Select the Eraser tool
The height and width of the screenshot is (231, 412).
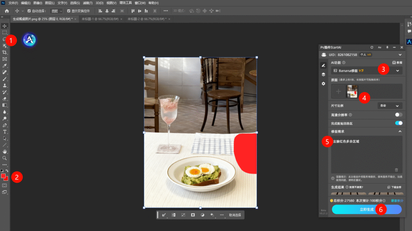tap(5, 99)
